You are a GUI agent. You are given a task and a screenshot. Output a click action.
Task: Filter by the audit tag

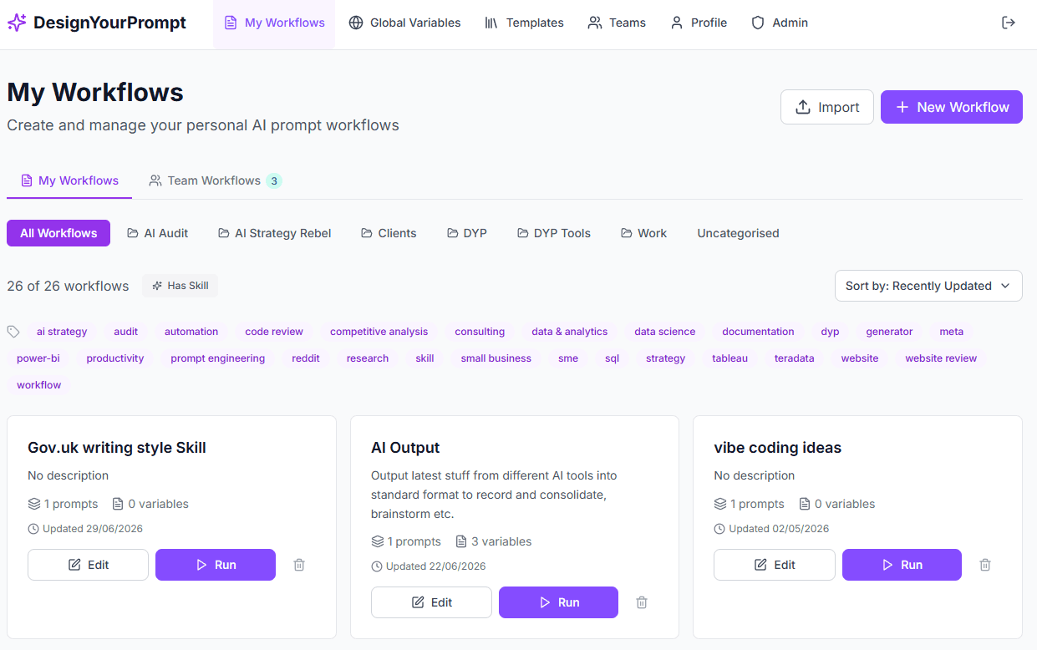click(126, 332)
